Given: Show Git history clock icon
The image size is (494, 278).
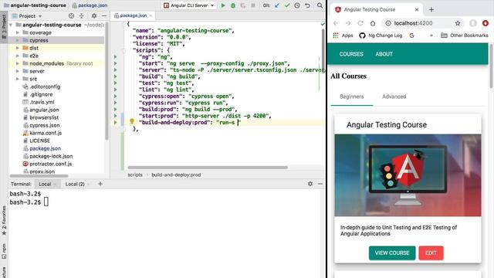Looking at the screenshot, I should (x=297, y=5).
